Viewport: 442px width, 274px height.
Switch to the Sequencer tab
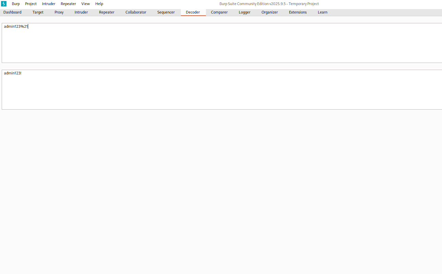[166, 12]
